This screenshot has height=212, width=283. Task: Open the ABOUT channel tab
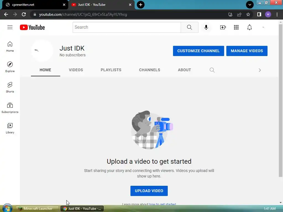point(184,70)
